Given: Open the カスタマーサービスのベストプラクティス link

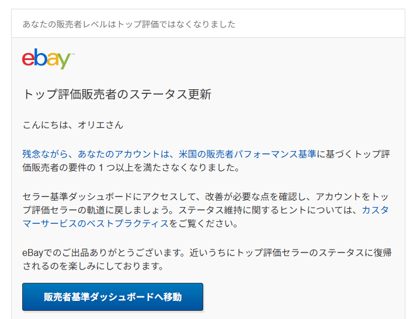Looking at the screenshot, I should (x=375, y=209).
